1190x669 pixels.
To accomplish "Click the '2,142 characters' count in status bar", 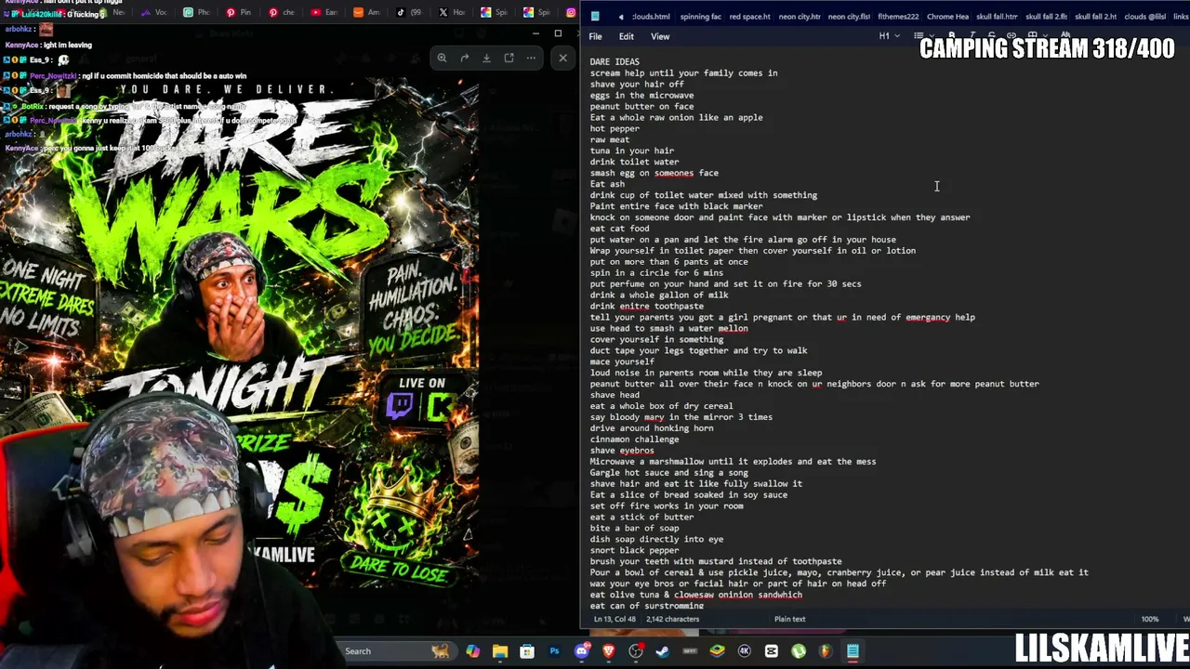I will coord(673,619).
